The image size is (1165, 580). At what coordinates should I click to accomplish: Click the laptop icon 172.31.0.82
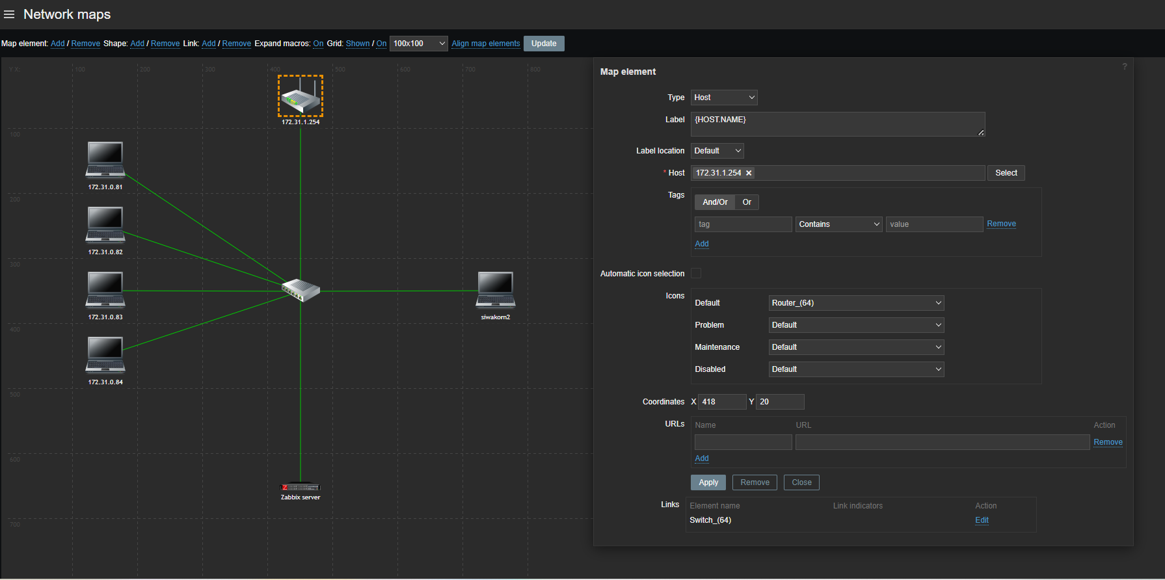105,225
